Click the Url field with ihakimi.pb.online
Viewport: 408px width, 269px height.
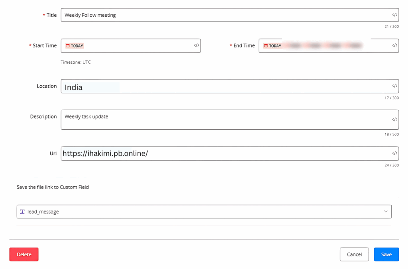pos(223,154)
